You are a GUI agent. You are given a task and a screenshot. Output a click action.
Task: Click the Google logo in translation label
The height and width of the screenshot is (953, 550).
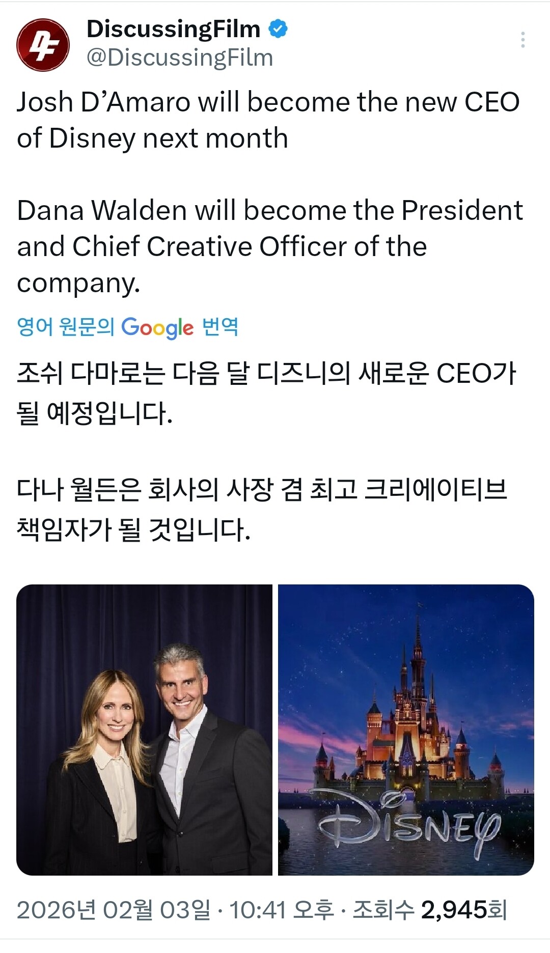click(x=157, y=327)
